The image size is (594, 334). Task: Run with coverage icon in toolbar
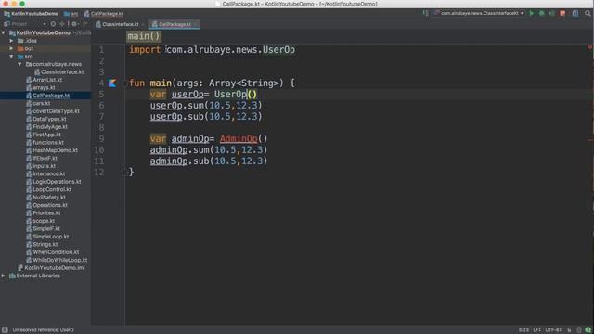click(552, 13)
